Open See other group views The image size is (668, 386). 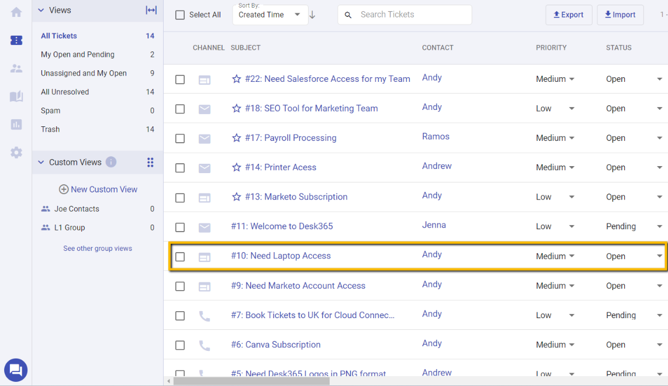pyautogui.click(x=97, y=248)
